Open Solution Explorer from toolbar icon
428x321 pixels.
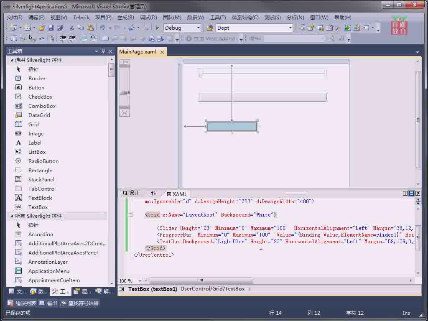pos(301,28)
